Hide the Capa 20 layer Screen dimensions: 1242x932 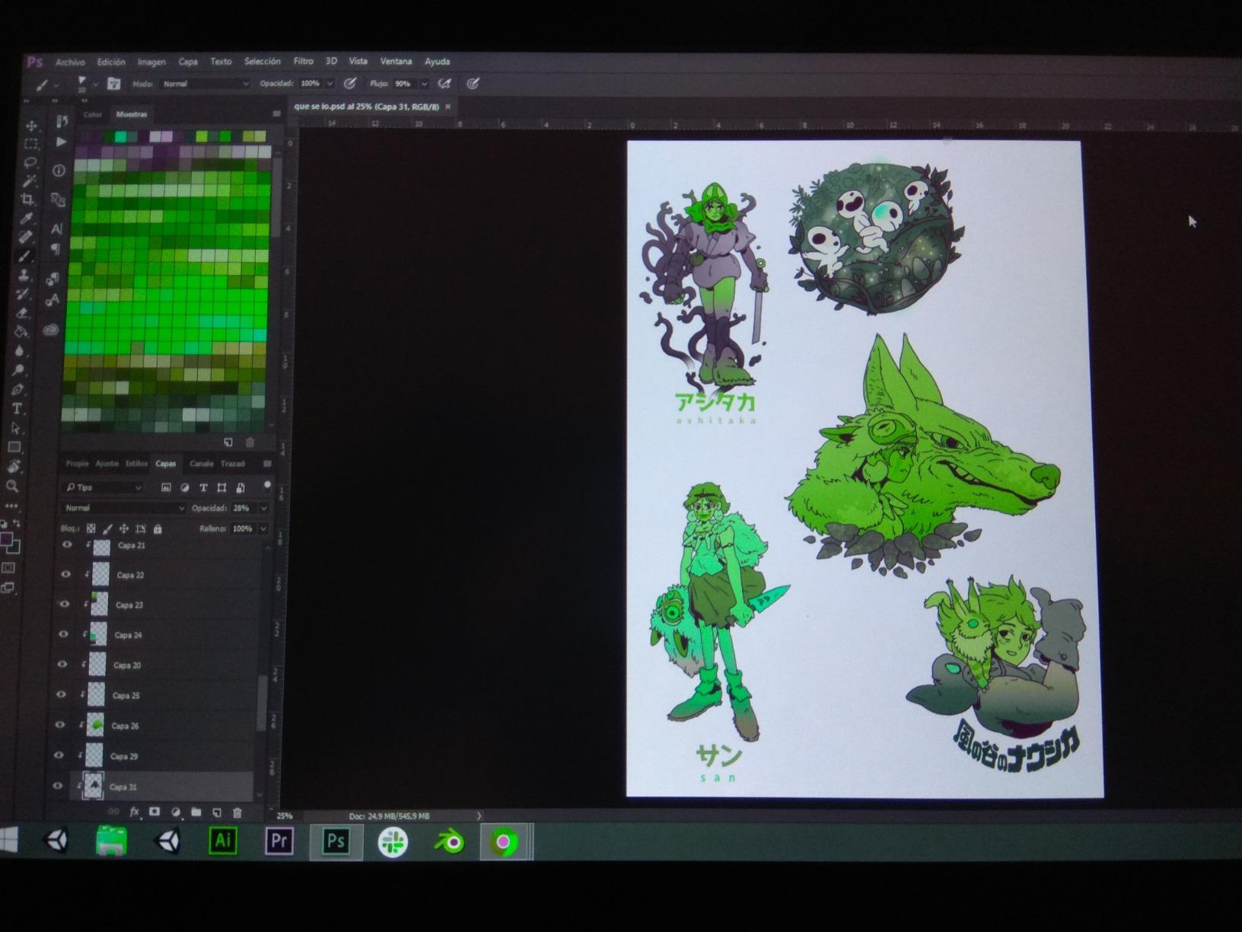63,664
